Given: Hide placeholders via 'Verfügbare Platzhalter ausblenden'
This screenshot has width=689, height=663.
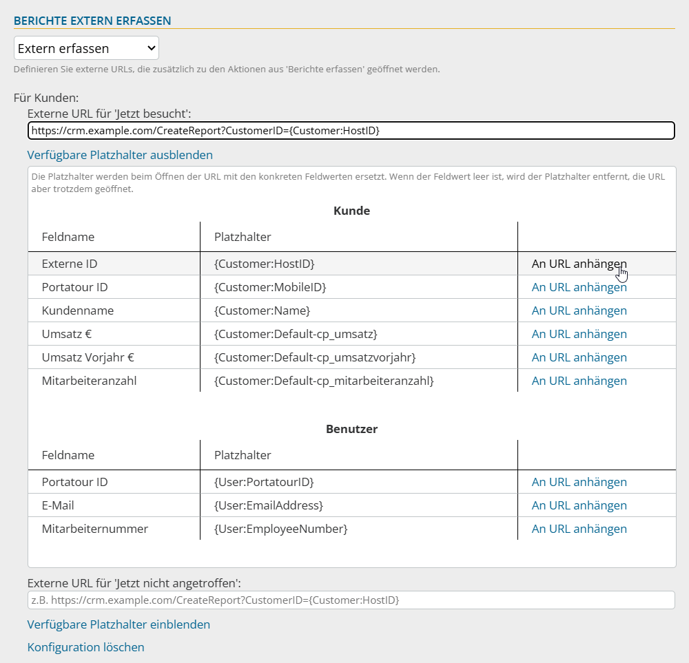Looking at the screenshot, I should tap(120, 155).
